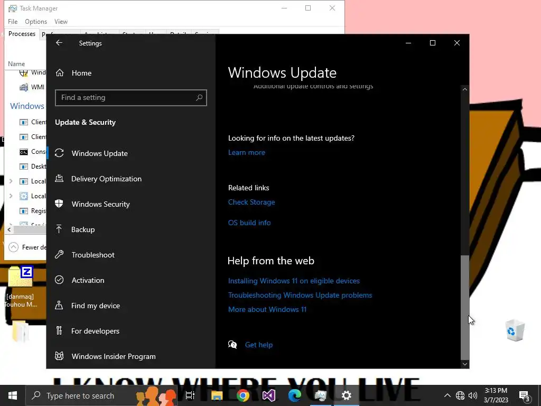
Task: Open the notification center icon
Action: (525, 396)
